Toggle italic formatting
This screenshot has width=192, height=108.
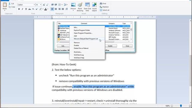point(22,9)
